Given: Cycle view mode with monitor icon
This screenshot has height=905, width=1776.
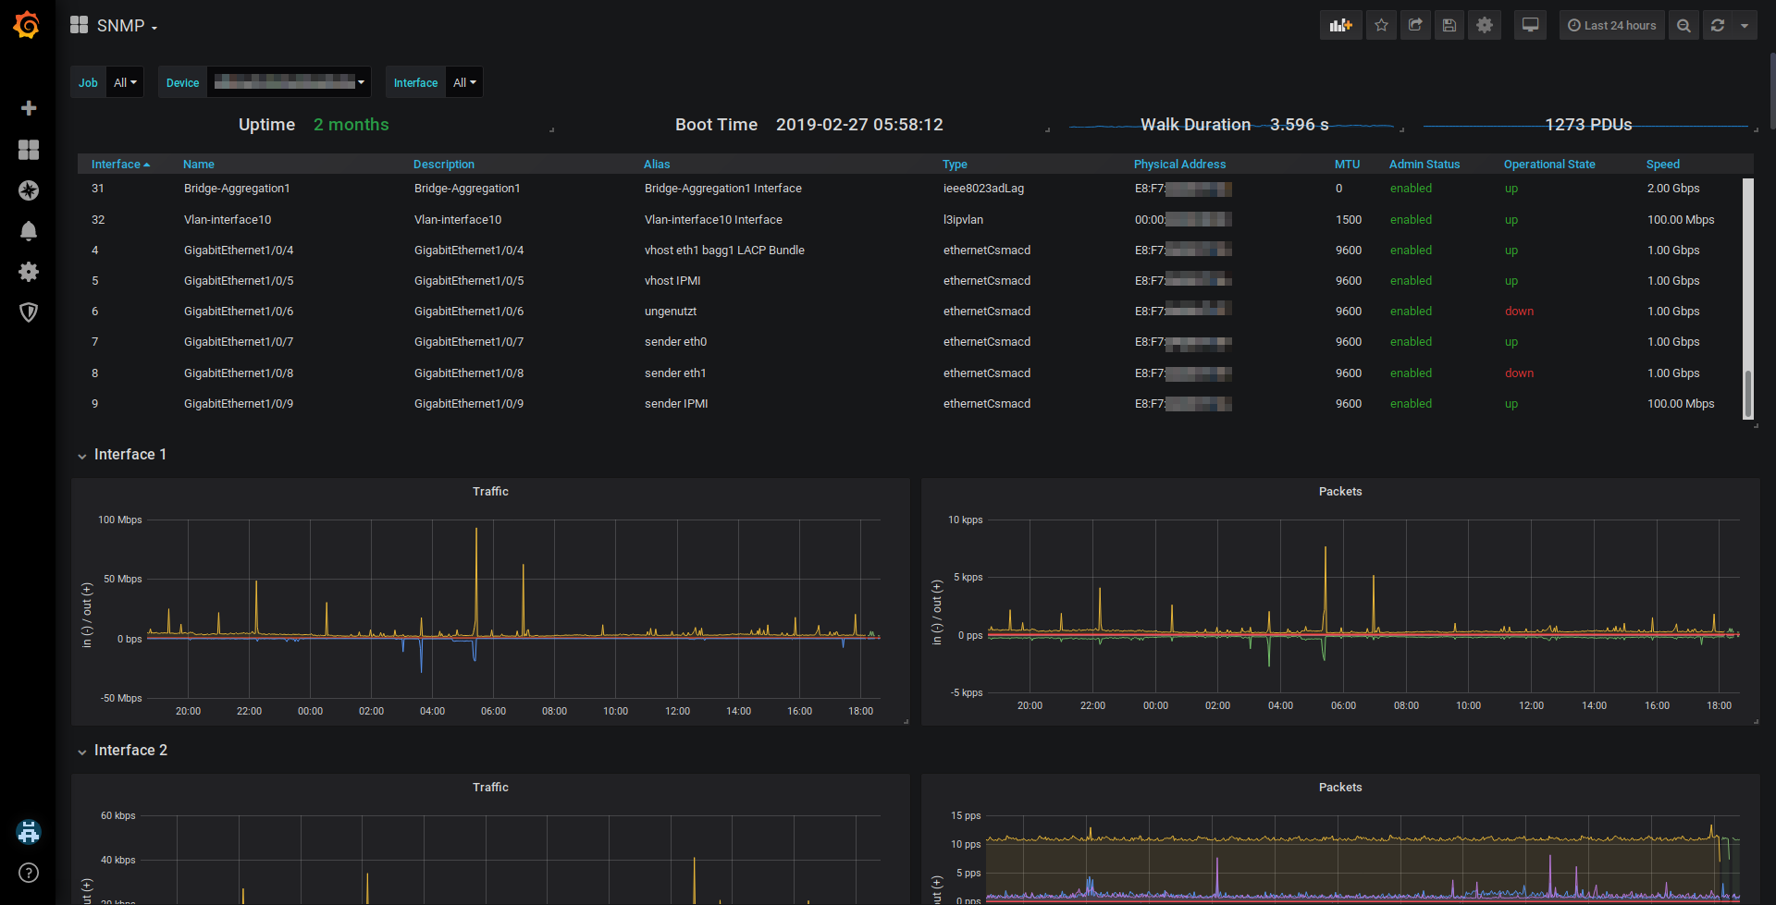Looking at the screenshot, I should 1531,26.
